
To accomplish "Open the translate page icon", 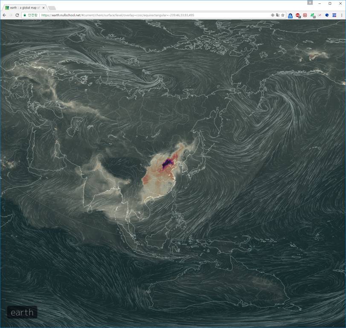I will coord(278,15).
